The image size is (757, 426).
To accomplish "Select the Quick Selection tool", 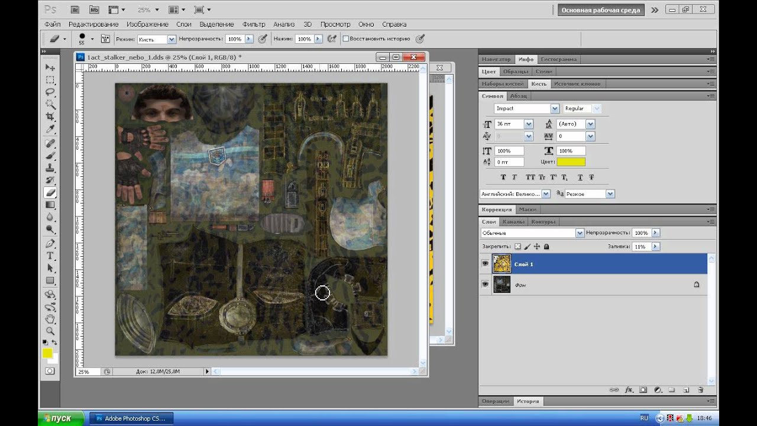I will 50,105.
